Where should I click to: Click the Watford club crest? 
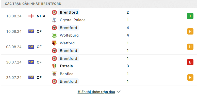click(54, 43)
